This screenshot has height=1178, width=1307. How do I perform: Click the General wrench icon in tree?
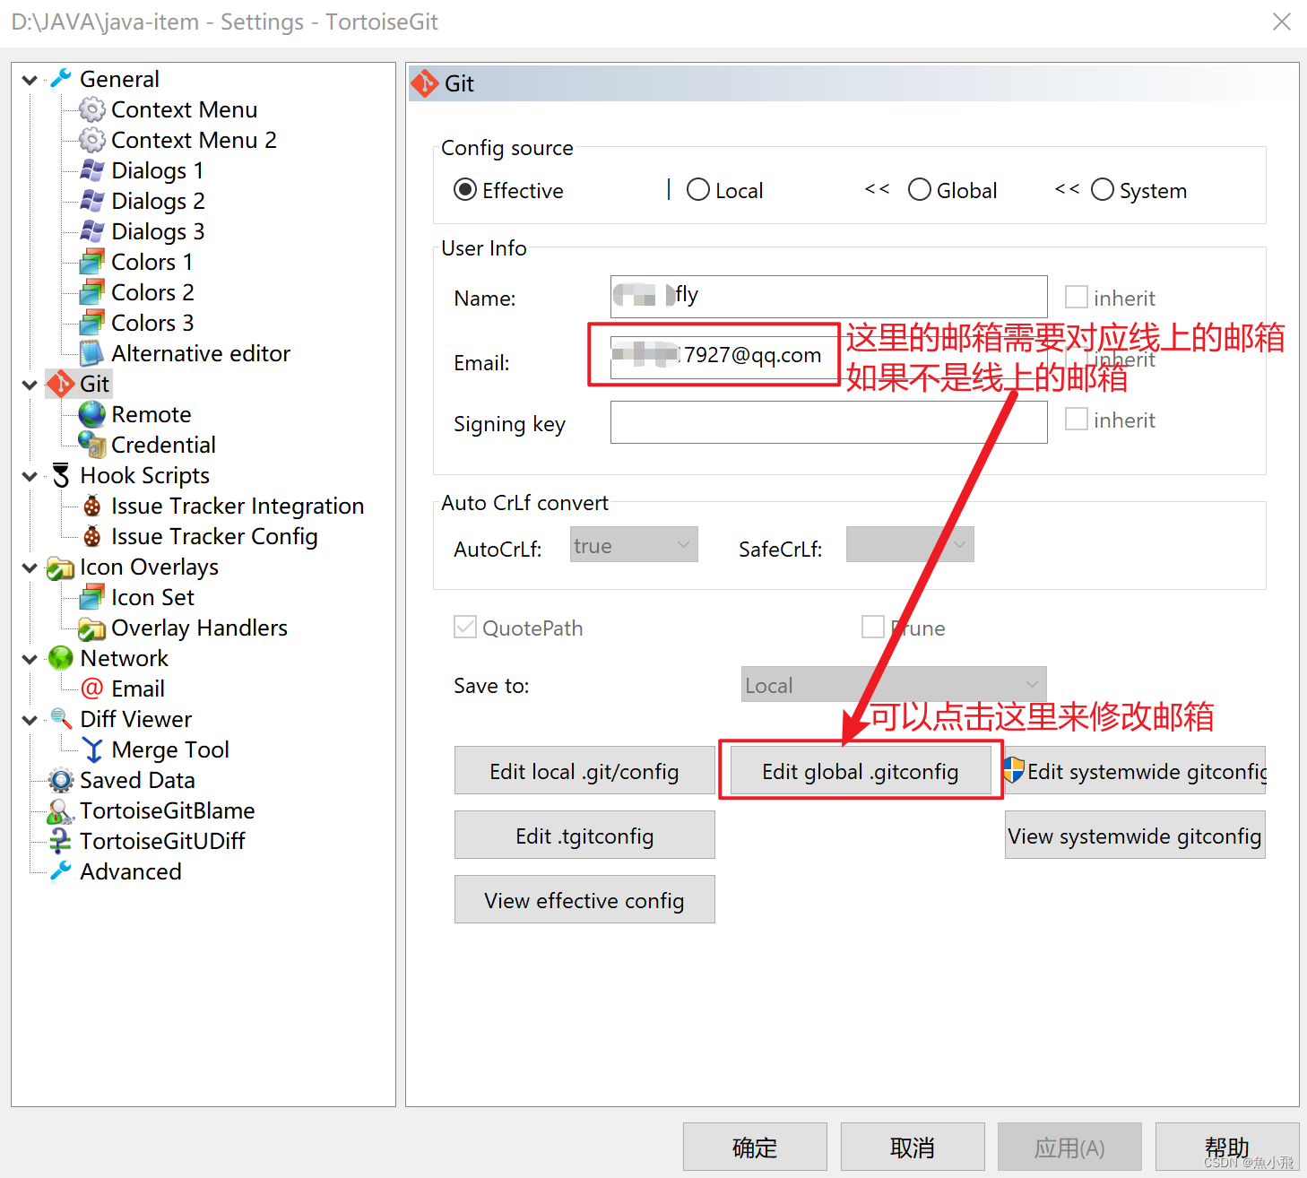pyautogui.click(x=61, y=79)
